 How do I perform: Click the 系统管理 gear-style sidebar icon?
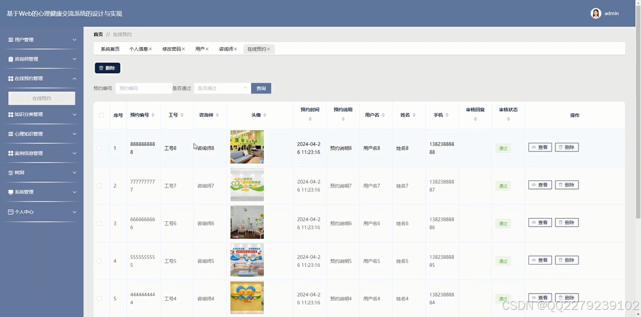(x=10, y=192)
